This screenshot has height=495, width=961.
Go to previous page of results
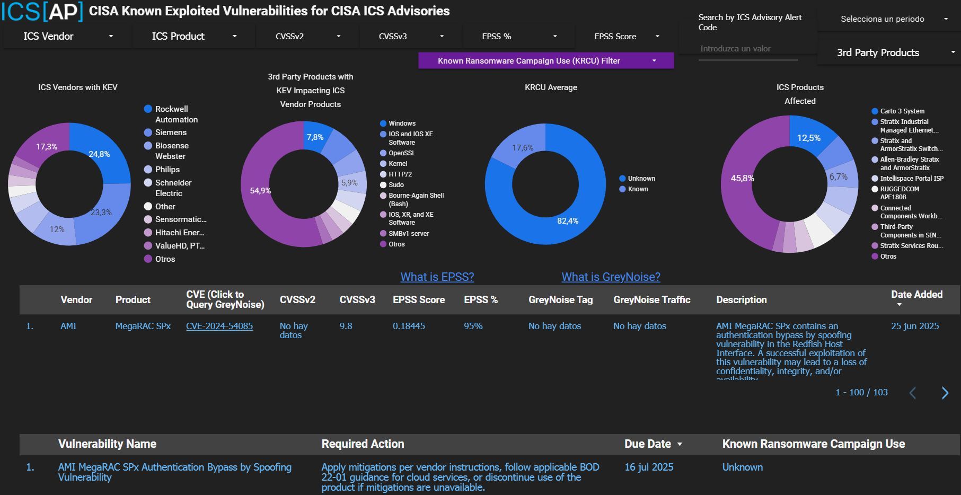click(x=912, y=393)
